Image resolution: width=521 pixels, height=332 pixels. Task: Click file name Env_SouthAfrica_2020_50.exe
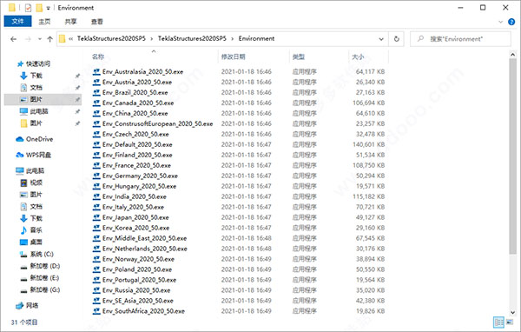coord(143,311)
